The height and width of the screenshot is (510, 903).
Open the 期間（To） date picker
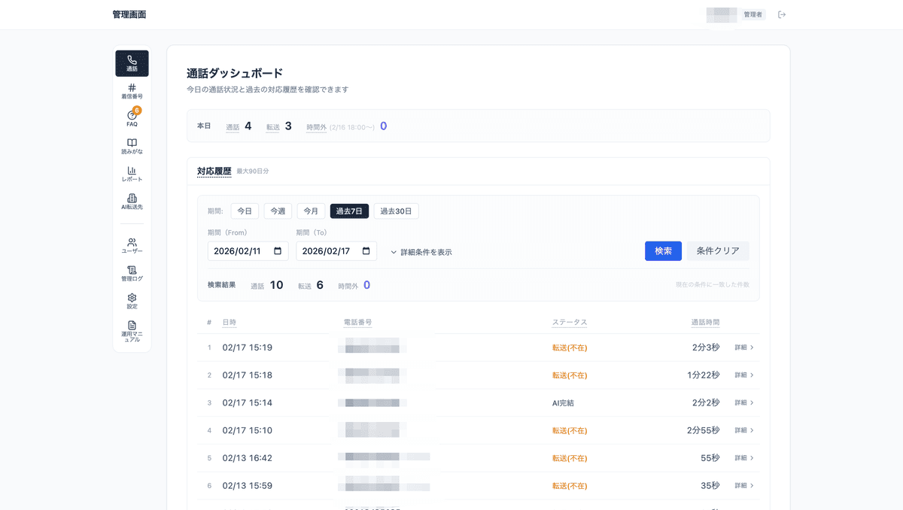[336, 250]
